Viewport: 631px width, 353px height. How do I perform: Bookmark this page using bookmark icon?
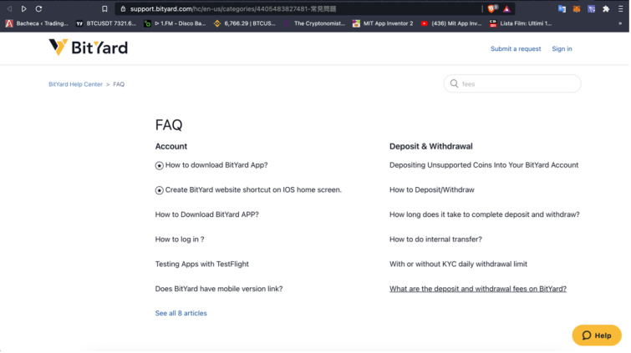[x=104, y=8]
